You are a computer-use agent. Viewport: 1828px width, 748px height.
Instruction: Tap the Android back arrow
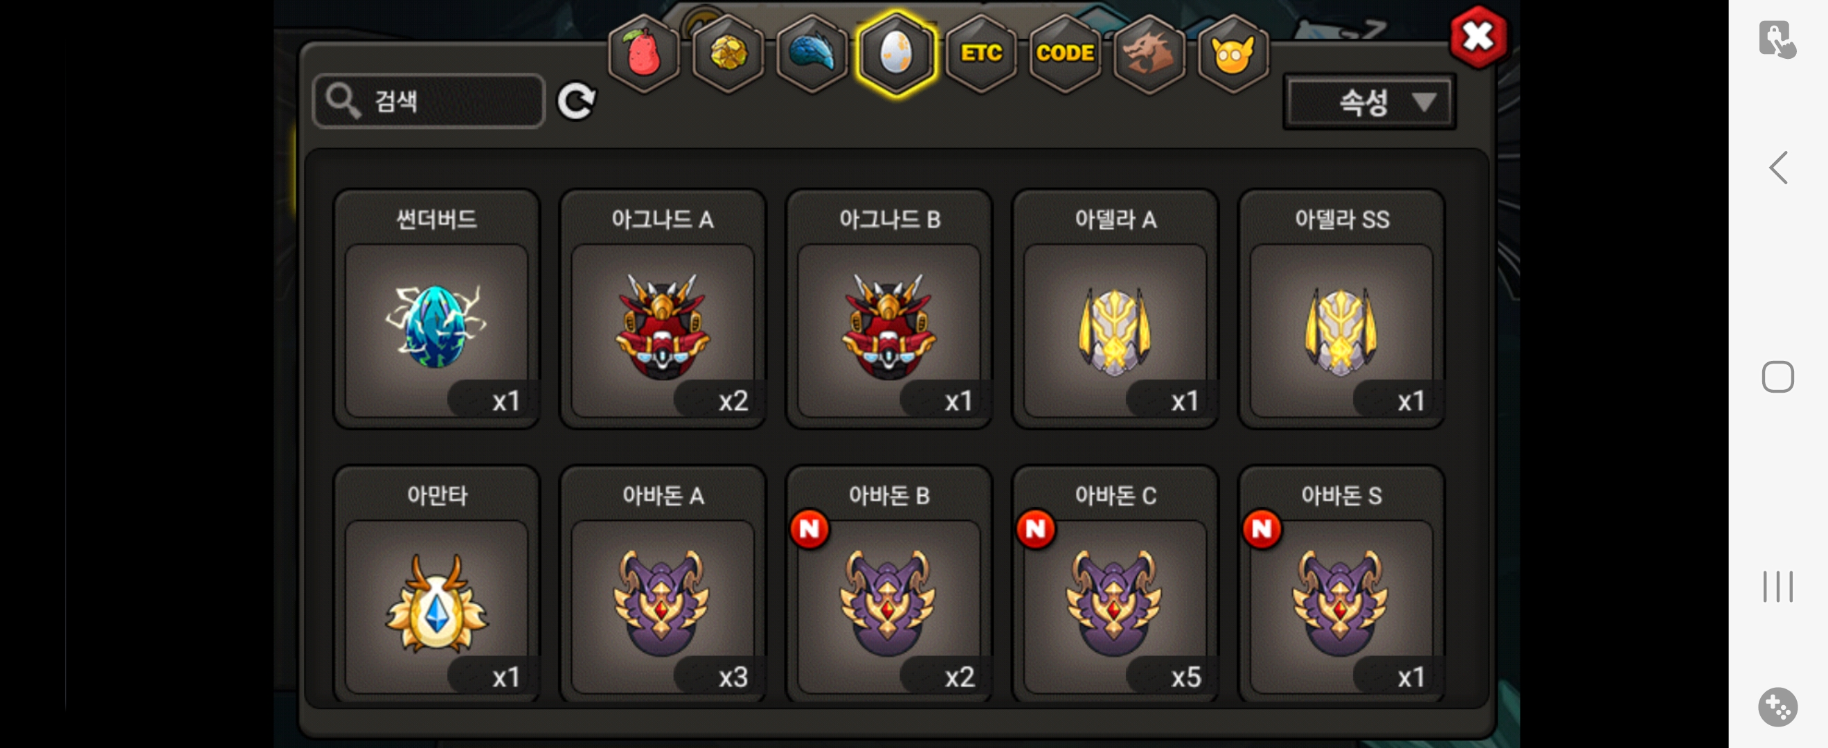tap(1777, 168)
